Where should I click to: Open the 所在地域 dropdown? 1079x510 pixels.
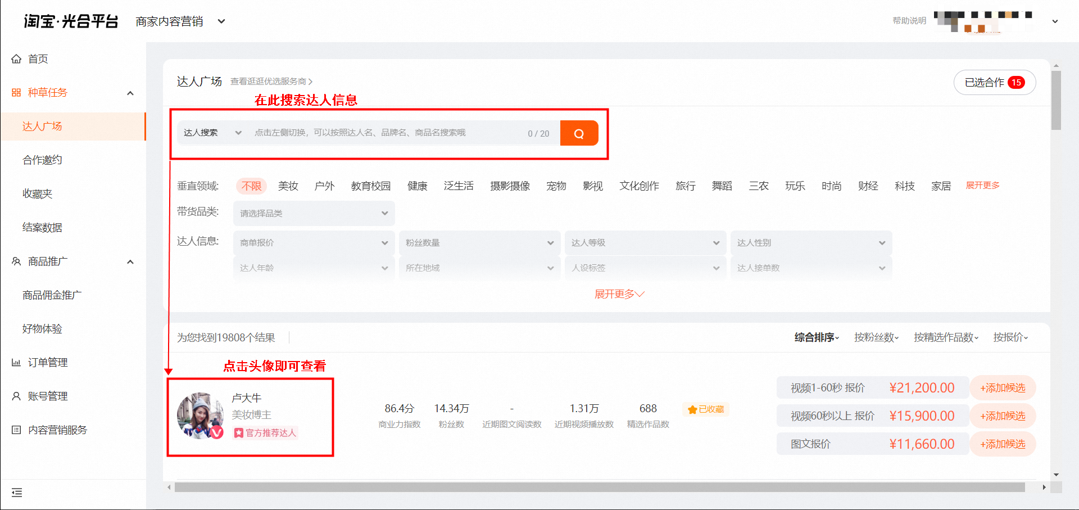click(479, 268)
